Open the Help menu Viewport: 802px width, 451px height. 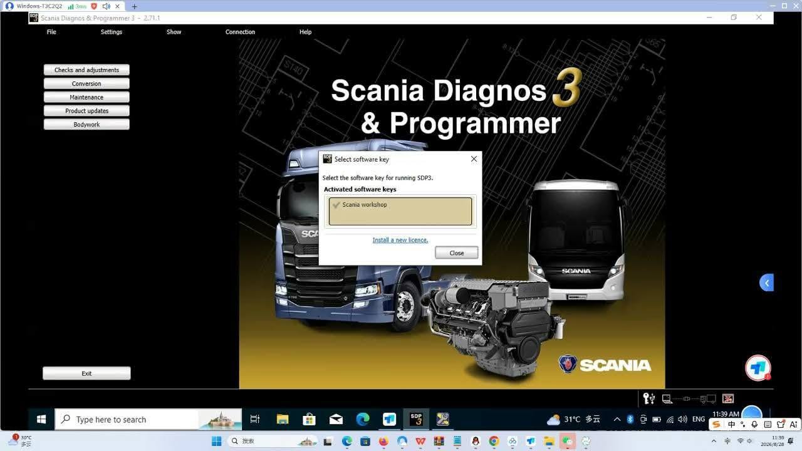pos(305,32)
